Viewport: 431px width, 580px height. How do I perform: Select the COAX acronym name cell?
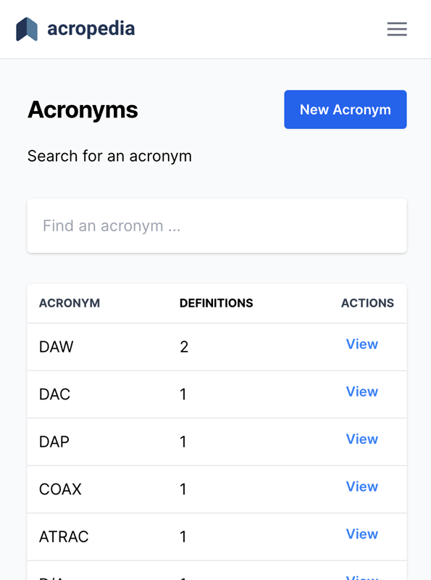pos(60,489)
